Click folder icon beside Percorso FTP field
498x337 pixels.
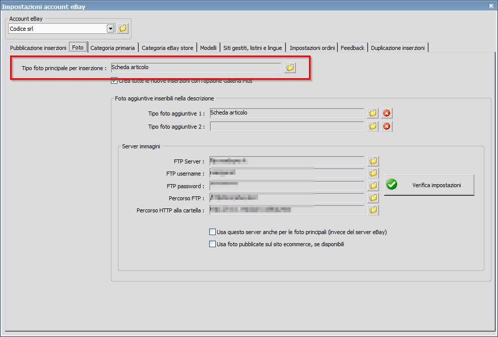tap(373, 198)
